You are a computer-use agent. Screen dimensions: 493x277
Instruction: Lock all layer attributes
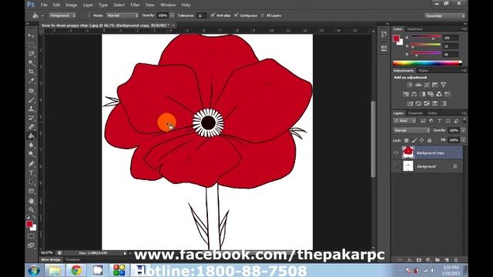coord(430,140)
